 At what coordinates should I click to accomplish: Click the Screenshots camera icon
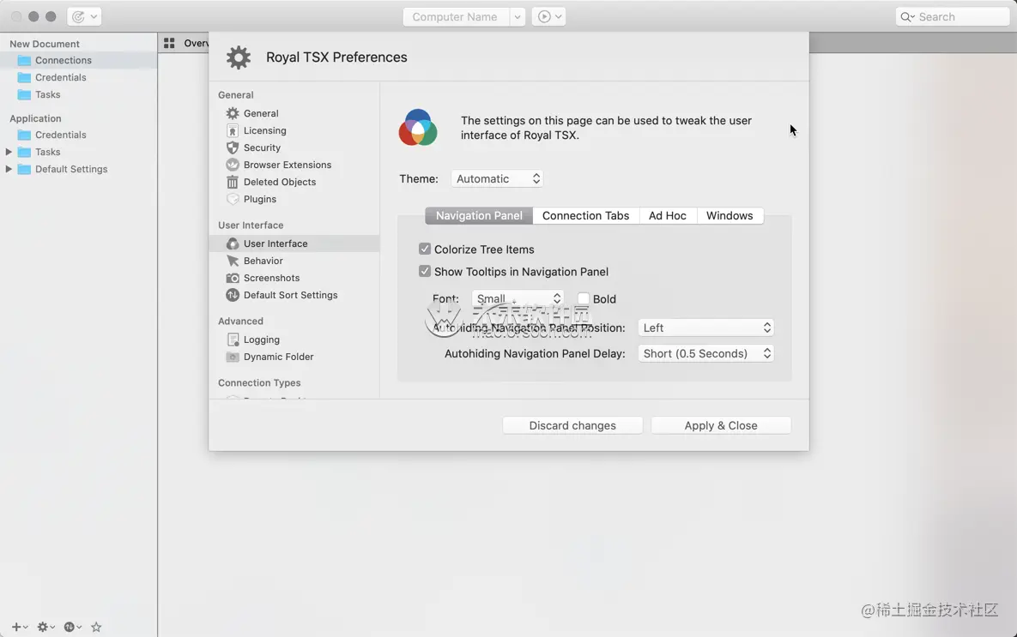(233, 278)
